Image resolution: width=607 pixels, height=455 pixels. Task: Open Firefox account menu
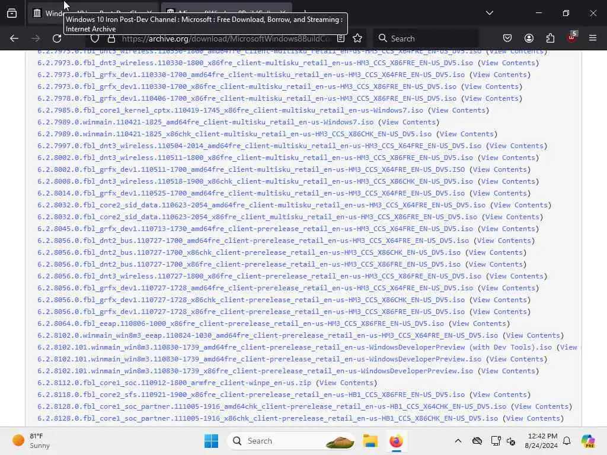529,39
